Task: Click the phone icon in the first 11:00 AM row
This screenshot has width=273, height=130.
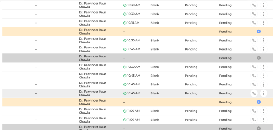Action: pos(254,111)
